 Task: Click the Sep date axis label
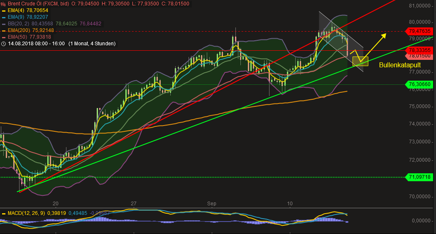click(212, 204)
